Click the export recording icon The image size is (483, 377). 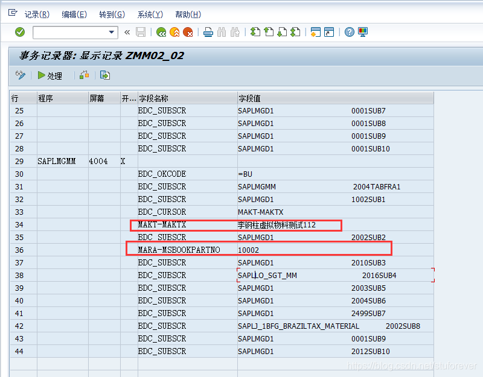105,75
